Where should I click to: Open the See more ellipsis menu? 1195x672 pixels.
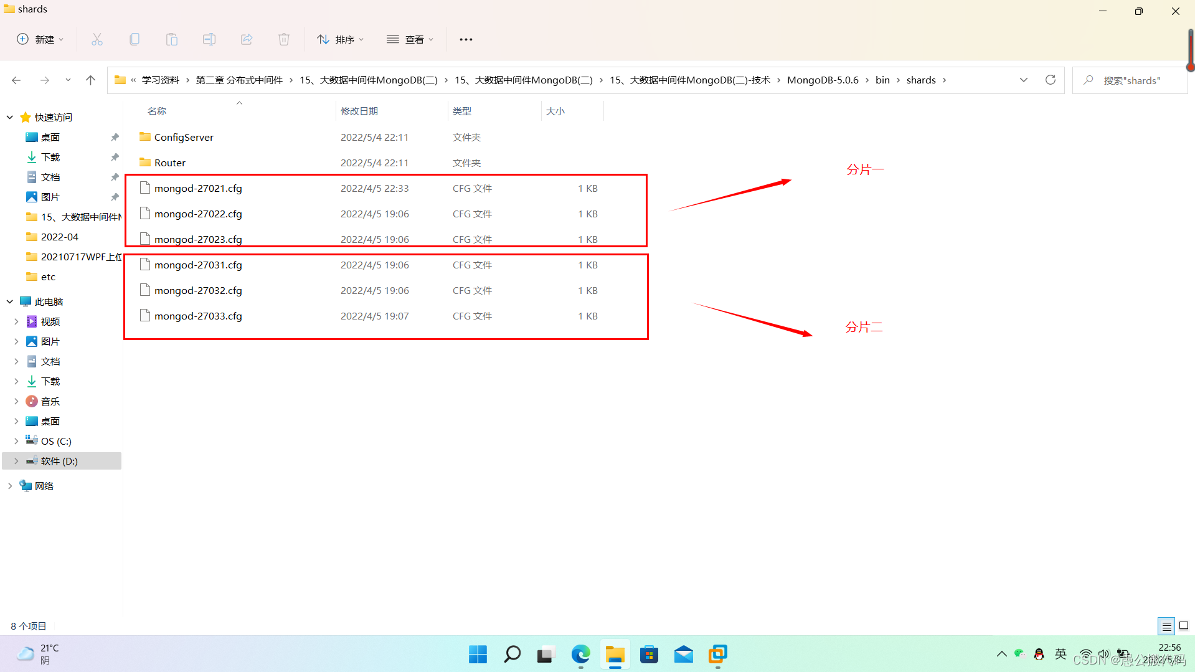pyautogui.click(x=466, y=39)
